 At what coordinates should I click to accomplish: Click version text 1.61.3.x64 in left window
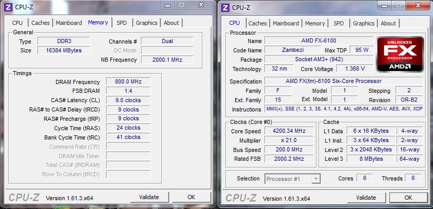pyautogui.click(x=69, y=198)
